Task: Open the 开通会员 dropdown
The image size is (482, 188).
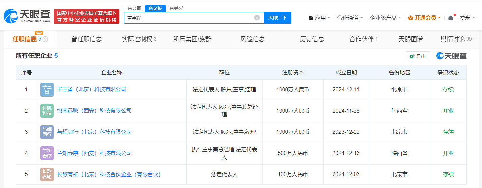Action: click(424, 18)
